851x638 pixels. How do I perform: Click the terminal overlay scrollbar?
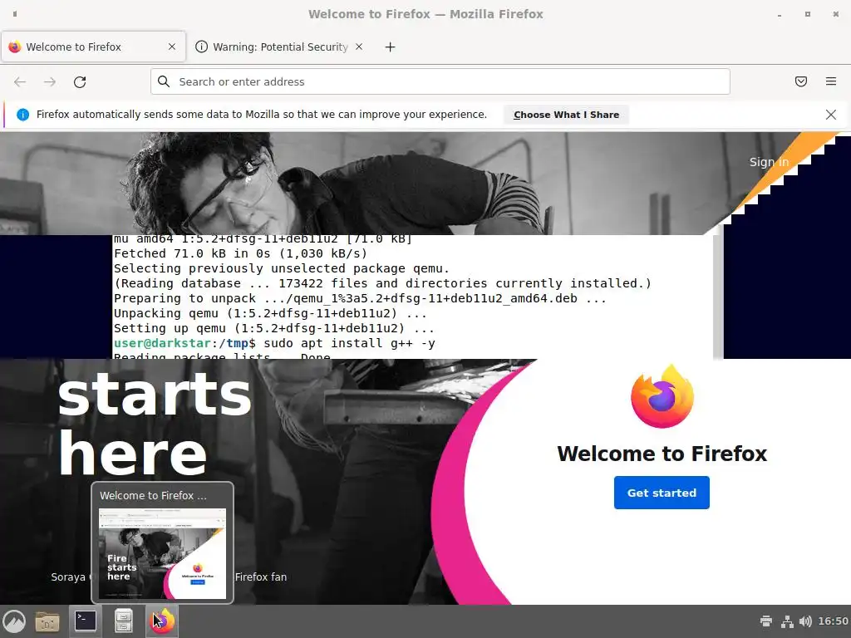[718, 297]
